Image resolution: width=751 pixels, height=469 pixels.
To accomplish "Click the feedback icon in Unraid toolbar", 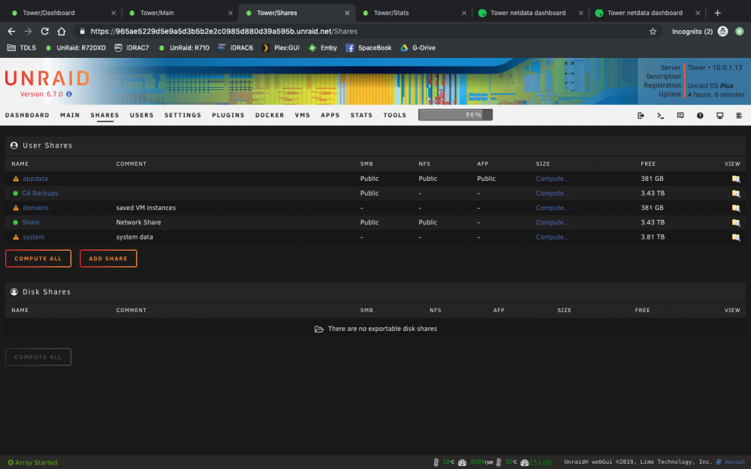I will (680, 116).
